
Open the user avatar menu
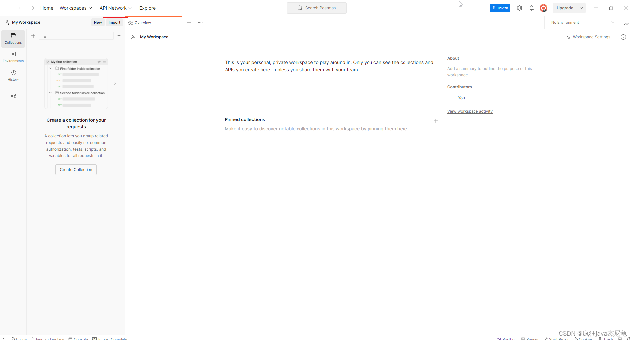544,8
